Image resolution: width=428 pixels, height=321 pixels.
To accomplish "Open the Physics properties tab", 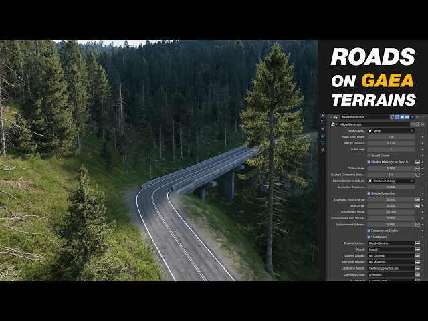I will coord(323,129).
